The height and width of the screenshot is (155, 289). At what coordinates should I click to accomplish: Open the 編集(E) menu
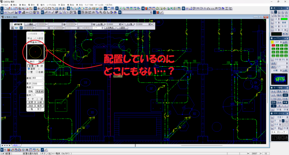point(14,5)
